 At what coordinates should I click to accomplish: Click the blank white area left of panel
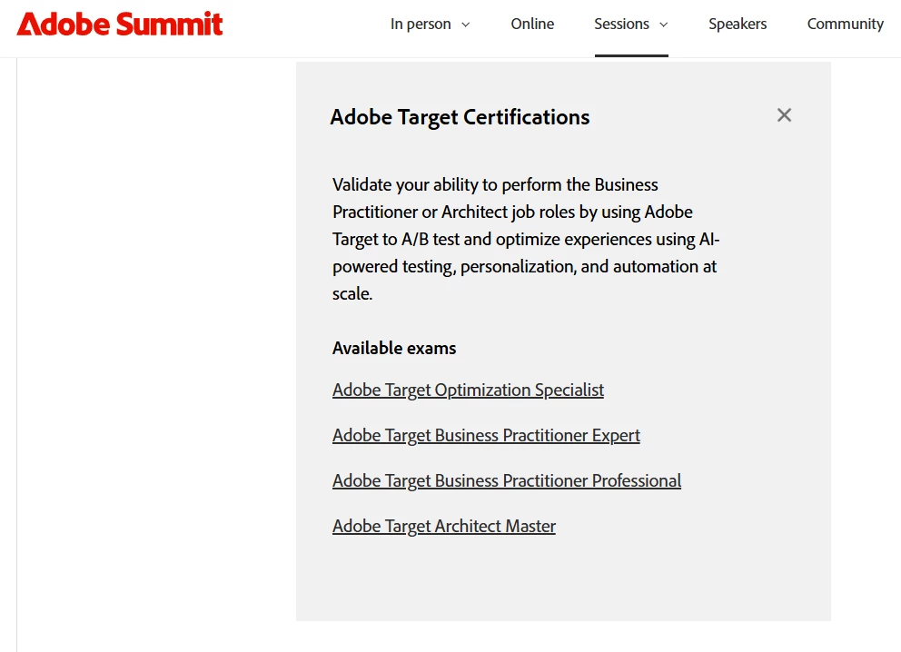[x=154, y=345]
